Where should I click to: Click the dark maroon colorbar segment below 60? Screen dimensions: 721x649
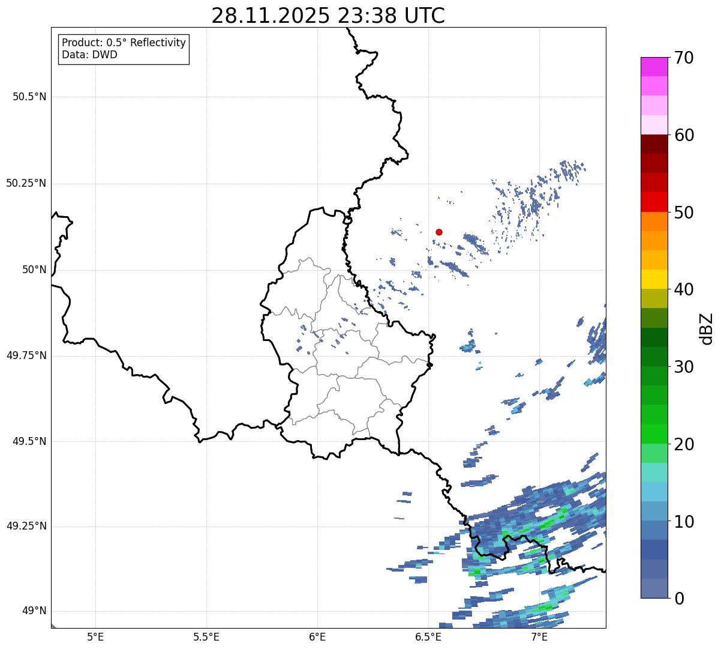click(654, 144)
